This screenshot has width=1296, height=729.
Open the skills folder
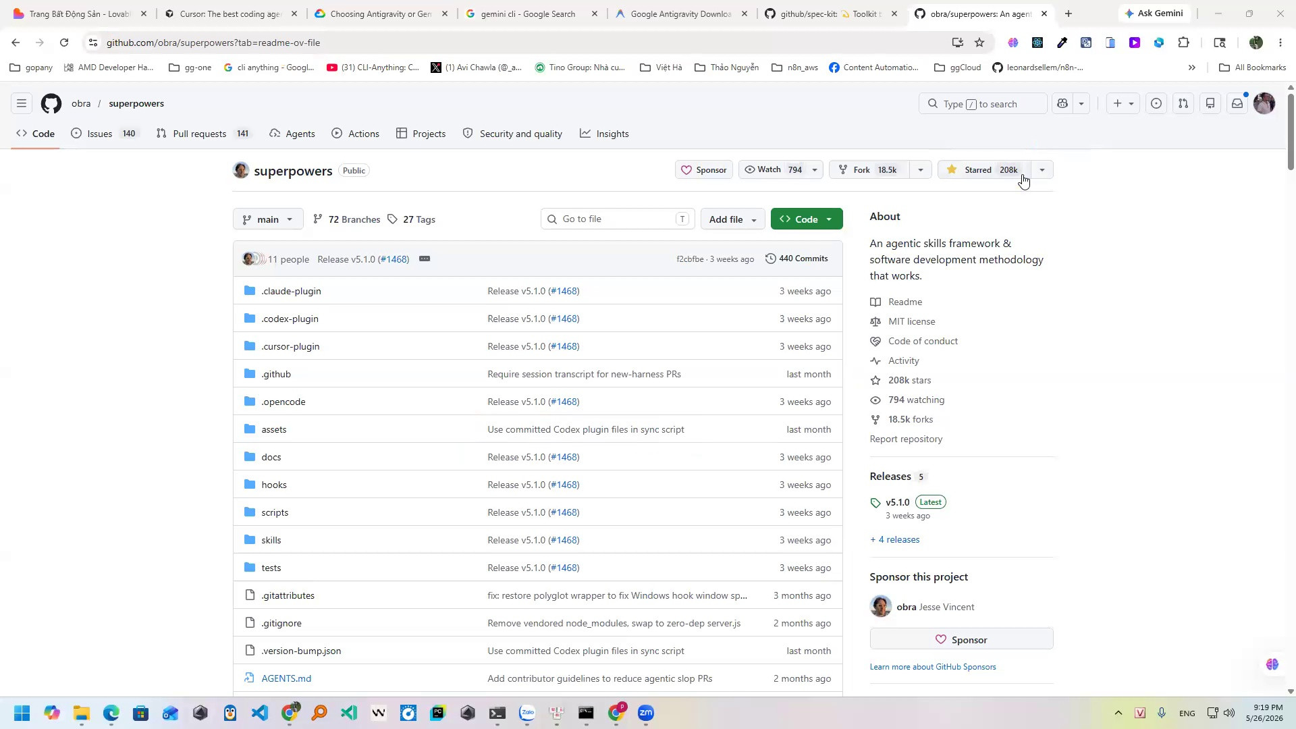pyautogui.click(x=271, y=540)
